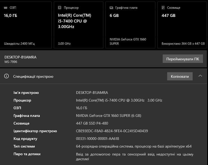
Task: Click the Процесор label in specifications list
Action: 22,100
